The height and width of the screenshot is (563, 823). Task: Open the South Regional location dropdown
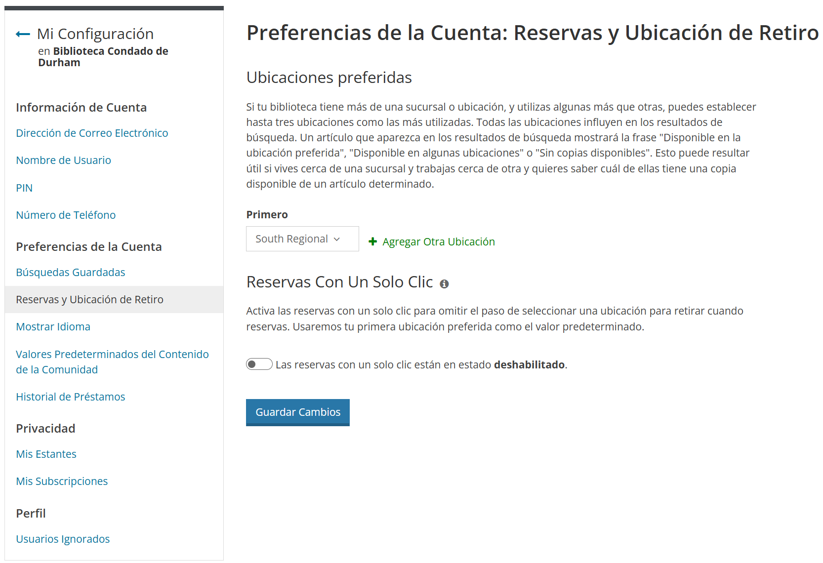(x=302, y=239)
